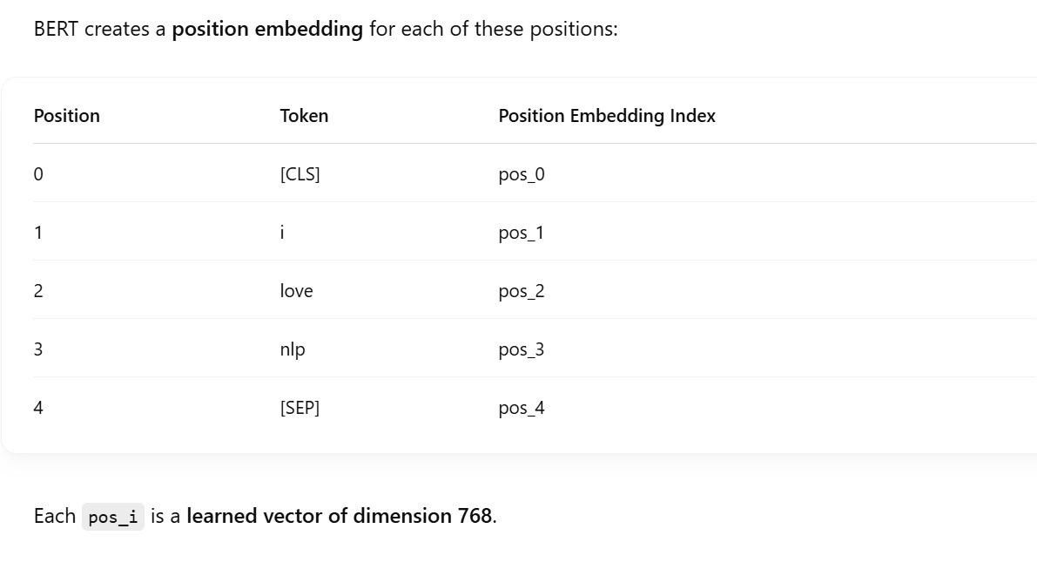The image size is (1037, 576).
Task: Click position number 2 in the table
Action: click(x=38, y=291)
